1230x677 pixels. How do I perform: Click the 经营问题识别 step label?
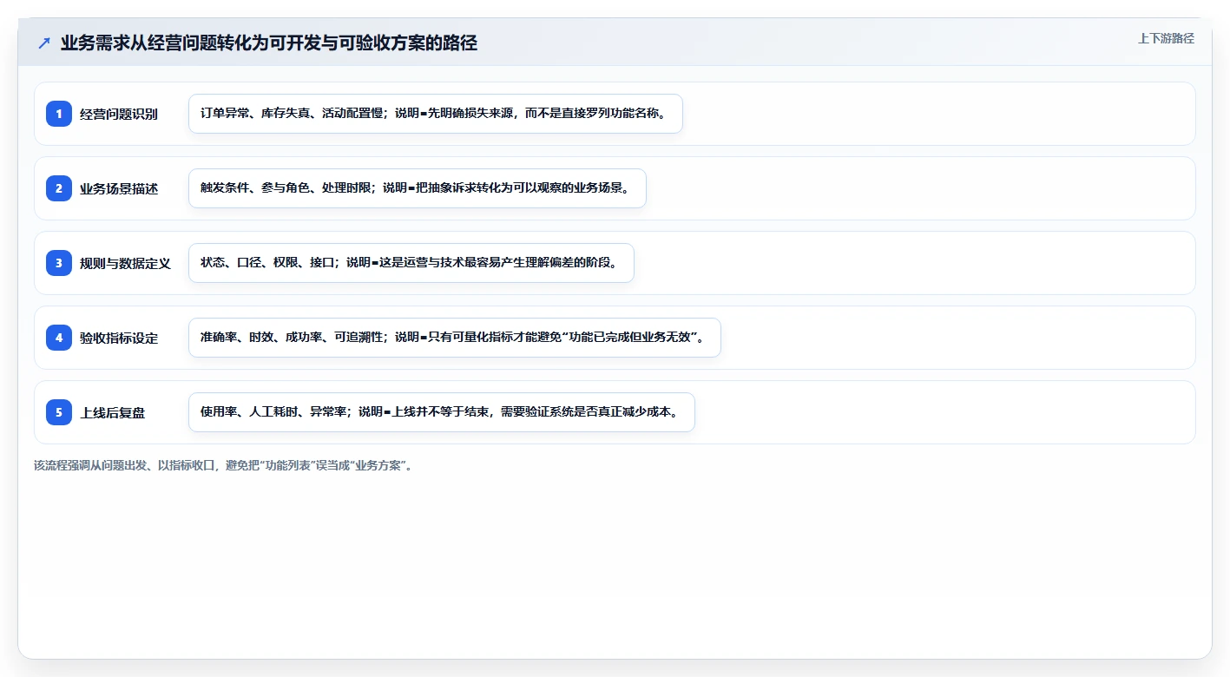[x=119, y=114]
